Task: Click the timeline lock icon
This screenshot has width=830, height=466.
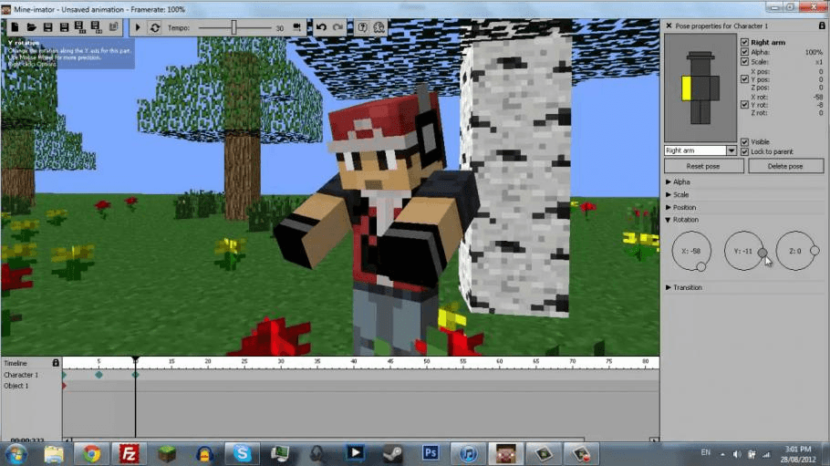Action: 56,363
